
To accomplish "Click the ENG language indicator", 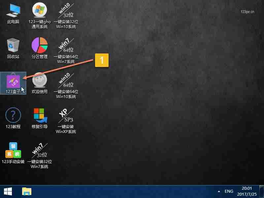I will [229, 191].
